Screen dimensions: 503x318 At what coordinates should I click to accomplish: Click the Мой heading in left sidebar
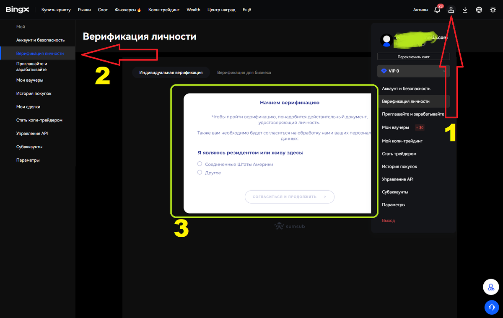coord(21,27)
